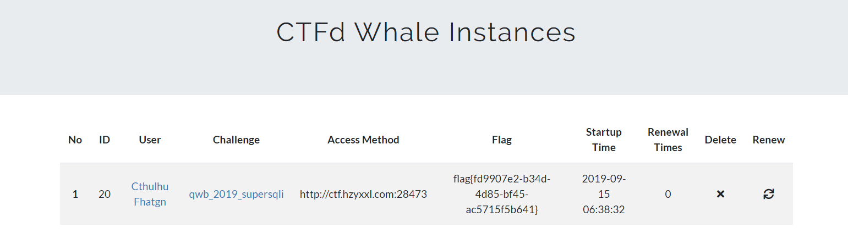Click the 'User' column header

point(150,140)
